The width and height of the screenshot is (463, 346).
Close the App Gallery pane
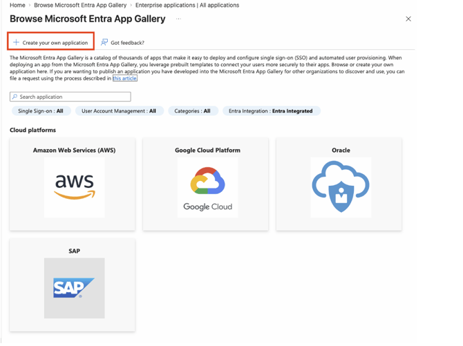408,19
